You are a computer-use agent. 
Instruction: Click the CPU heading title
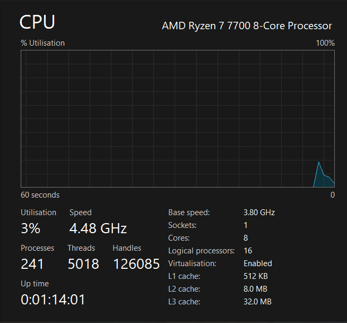click(x=37, y=22)
